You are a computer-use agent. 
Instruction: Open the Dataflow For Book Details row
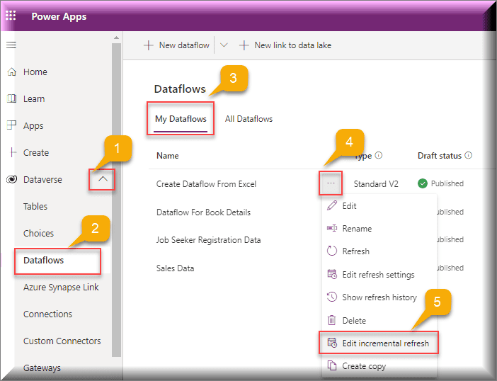pos(203,212)
